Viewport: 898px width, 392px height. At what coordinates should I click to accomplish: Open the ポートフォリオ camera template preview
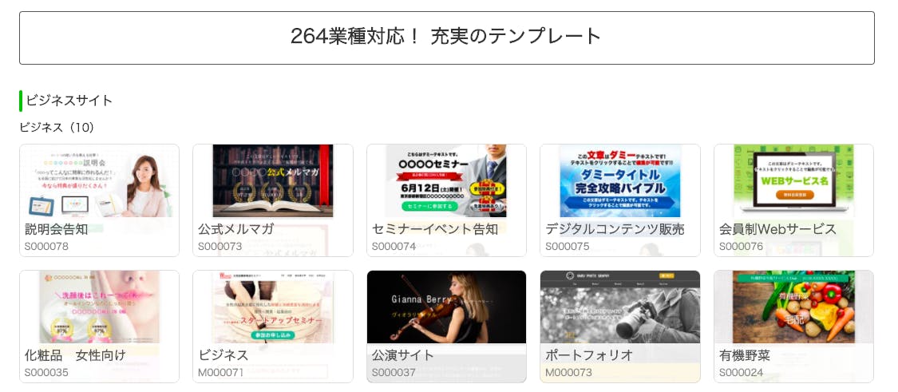pos(619,307)
